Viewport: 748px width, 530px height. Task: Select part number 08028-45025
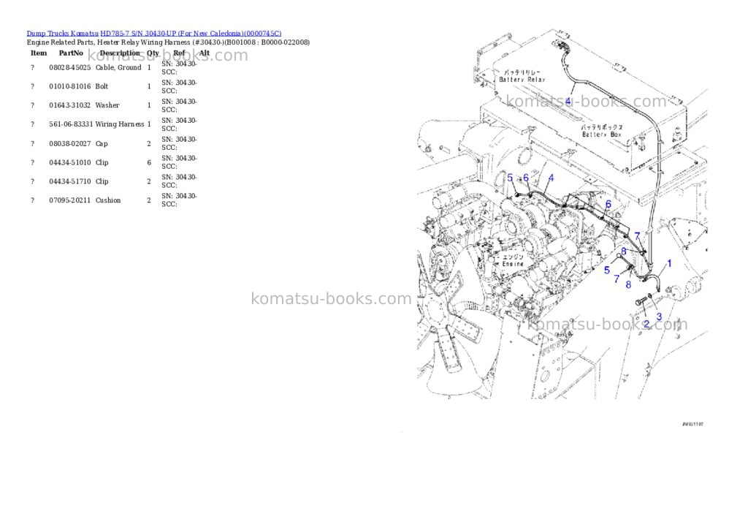click(69, 68)
